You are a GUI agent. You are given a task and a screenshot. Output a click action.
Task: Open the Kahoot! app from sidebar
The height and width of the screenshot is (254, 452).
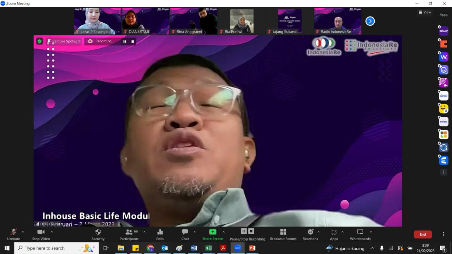(x=444, y=31)
